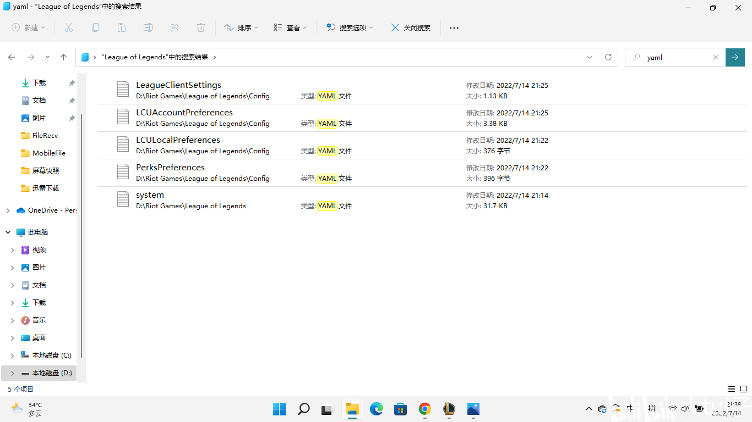Click the system file's document icon
Viewport: 752px width, 422px height.
(123, 199)
